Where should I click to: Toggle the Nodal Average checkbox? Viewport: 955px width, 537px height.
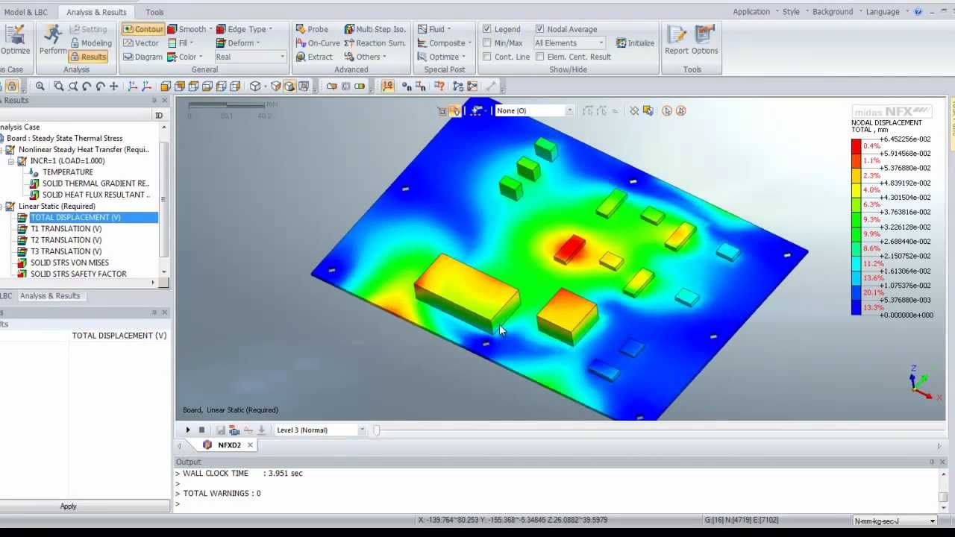pos(539,29)
